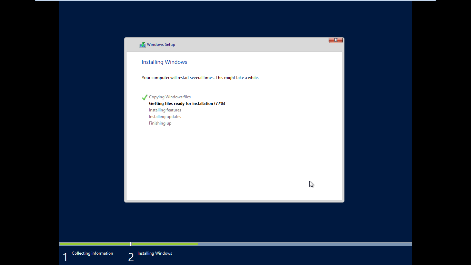The height and width of the screenshot is (265, 471).
Task: Click the Windows Setup title bar icon
Action: click(142, 45)
